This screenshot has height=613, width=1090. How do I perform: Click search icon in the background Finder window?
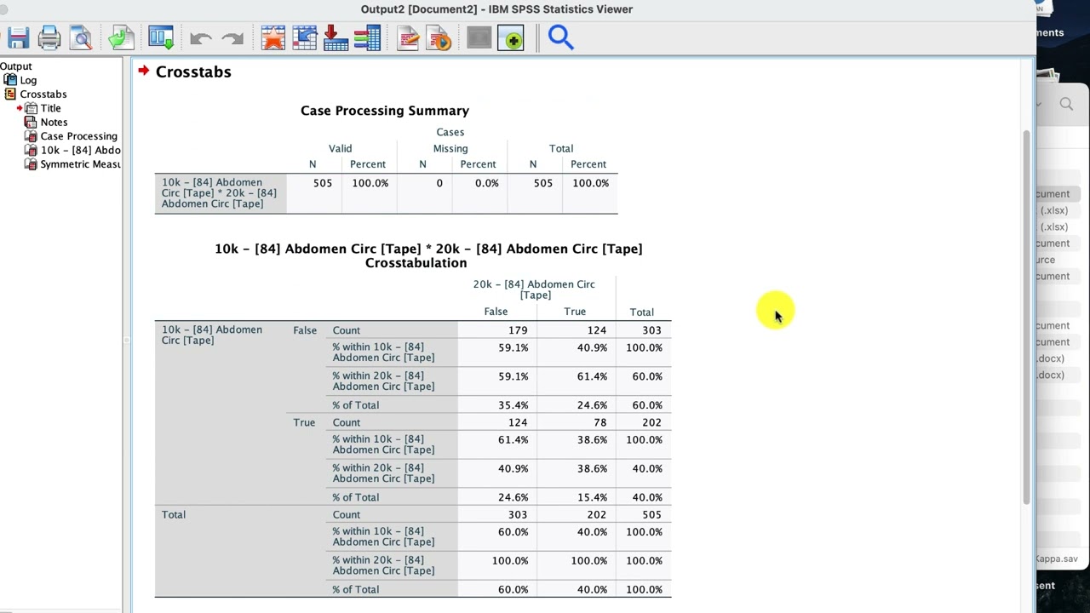tap(1066, 104)
